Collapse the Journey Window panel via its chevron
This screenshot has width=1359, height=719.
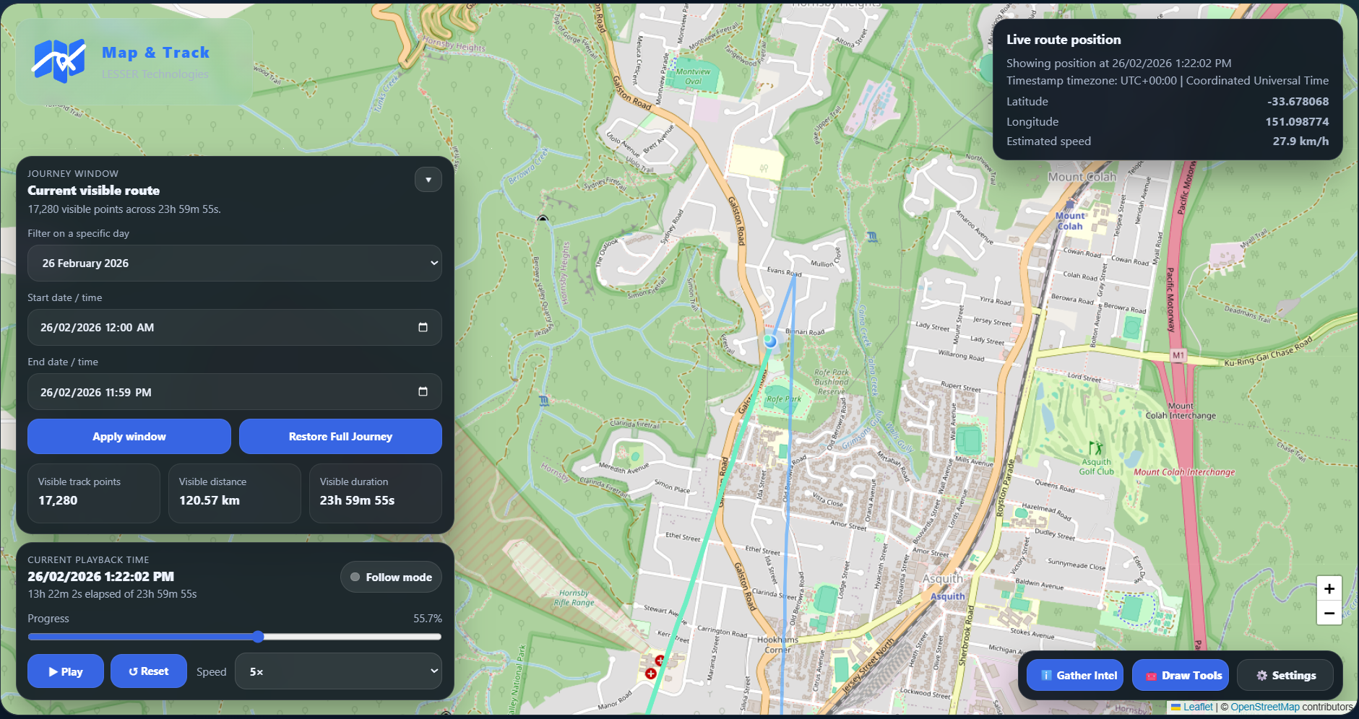(x=428, y=179)
